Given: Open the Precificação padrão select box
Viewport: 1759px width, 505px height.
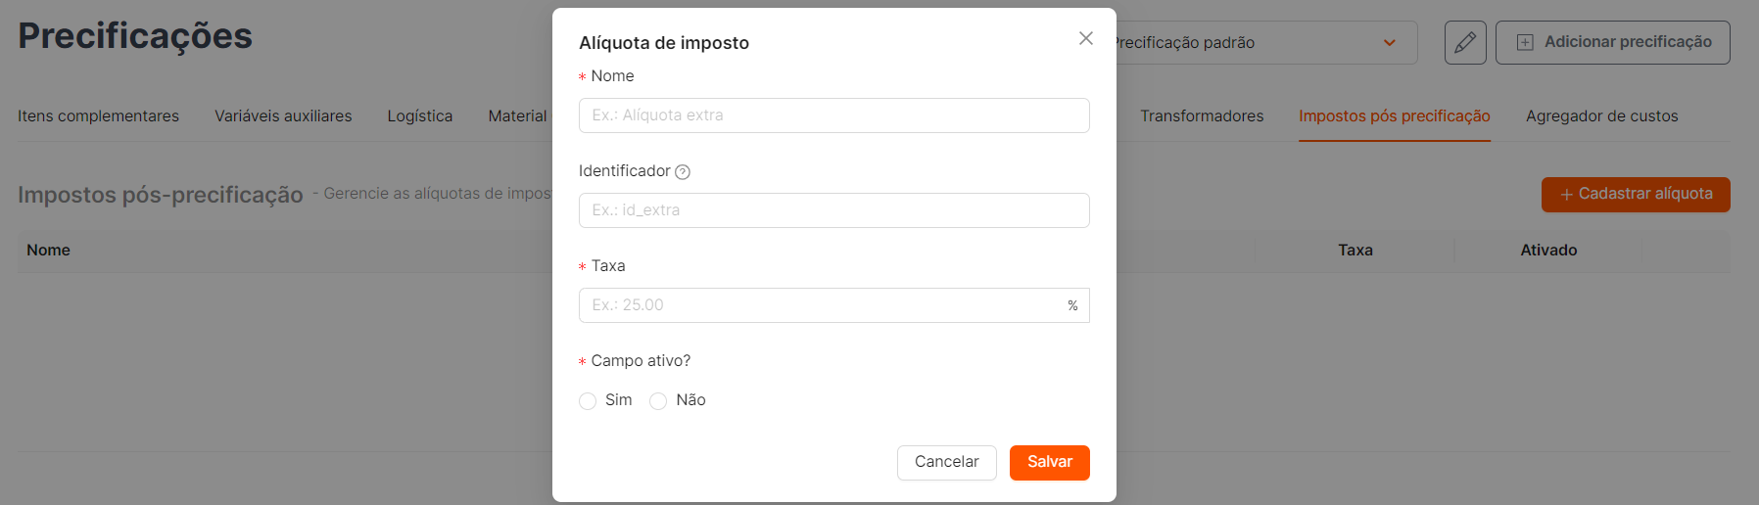Looking at the screenshot, I should click(x=1265, y=43).
